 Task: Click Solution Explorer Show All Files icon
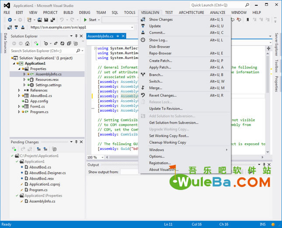[76, 43]
